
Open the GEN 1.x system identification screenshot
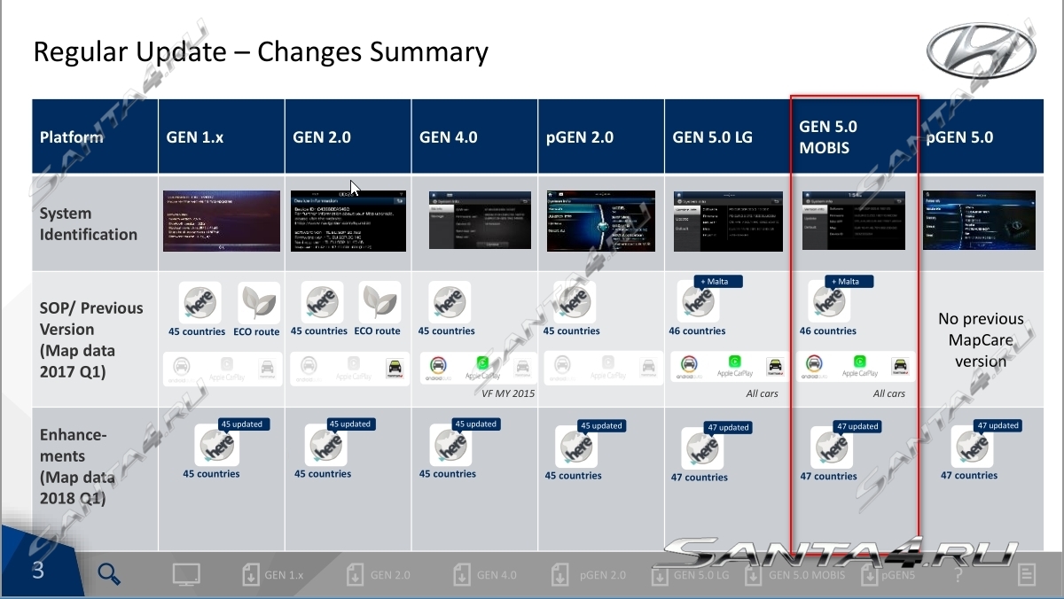click(x=222, y=221)
